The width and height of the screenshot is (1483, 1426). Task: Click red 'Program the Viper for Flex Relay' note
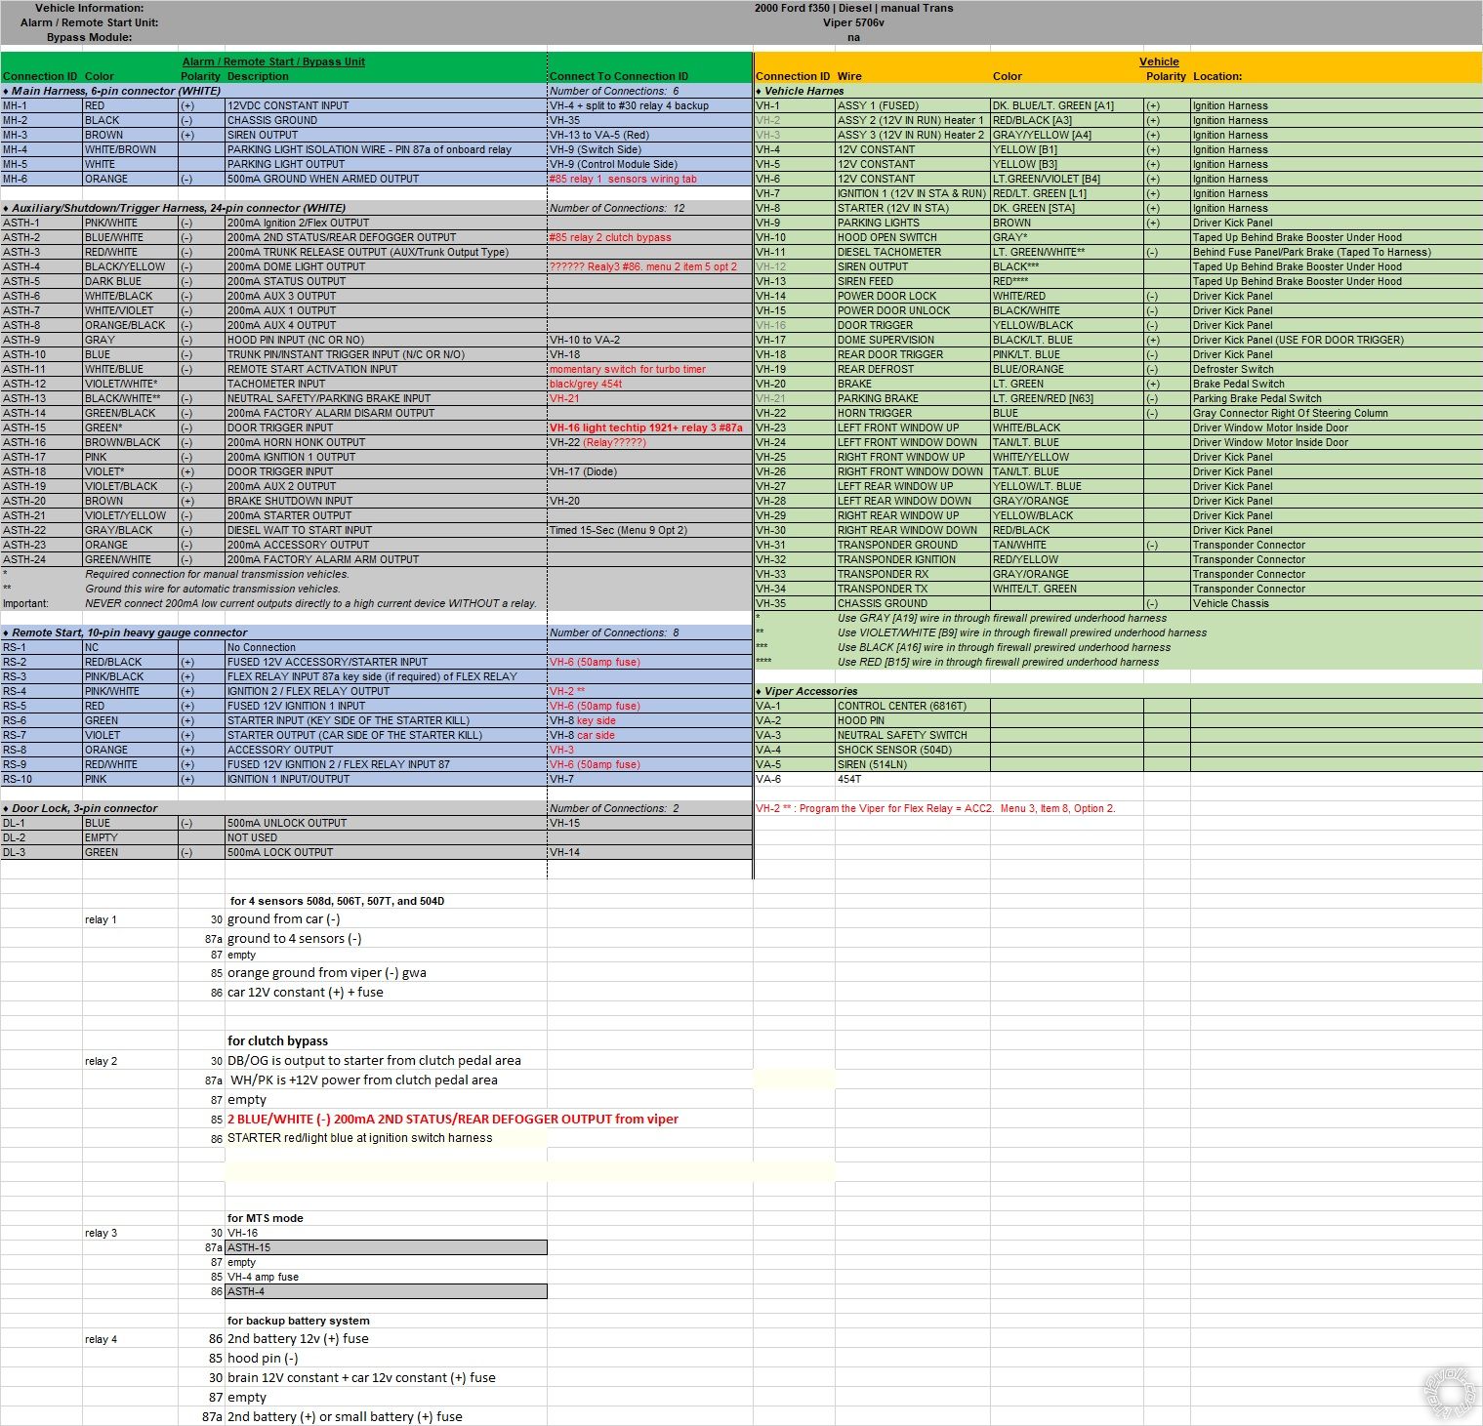pyautogui.click(x=935, y=808)
